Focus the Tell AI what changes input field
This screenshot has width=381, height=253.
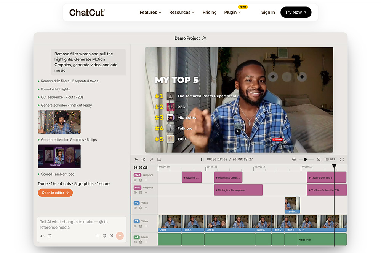pos(82,225)
